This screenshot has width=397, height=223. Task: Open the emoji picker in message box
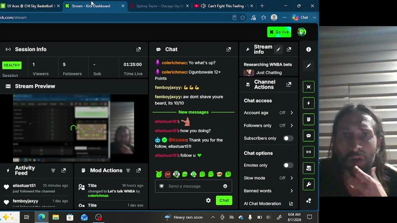225,186
